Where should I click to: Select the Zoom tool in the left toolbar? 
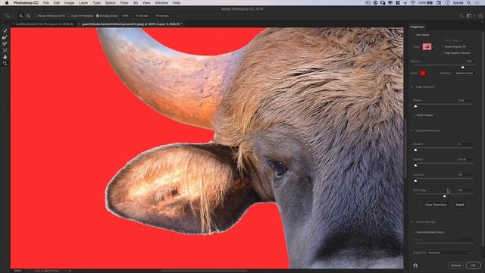(x=5, y=64)
